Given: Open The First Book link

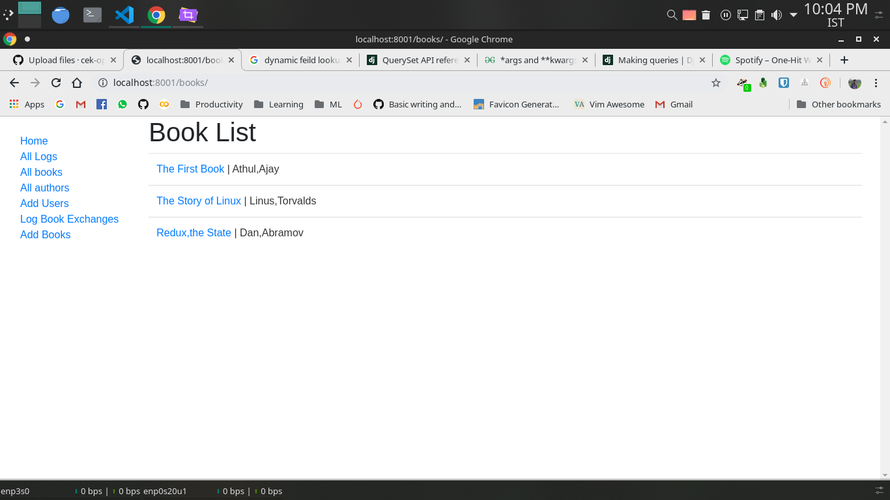Looking at the screenshot, I should [x=190, y=169].
